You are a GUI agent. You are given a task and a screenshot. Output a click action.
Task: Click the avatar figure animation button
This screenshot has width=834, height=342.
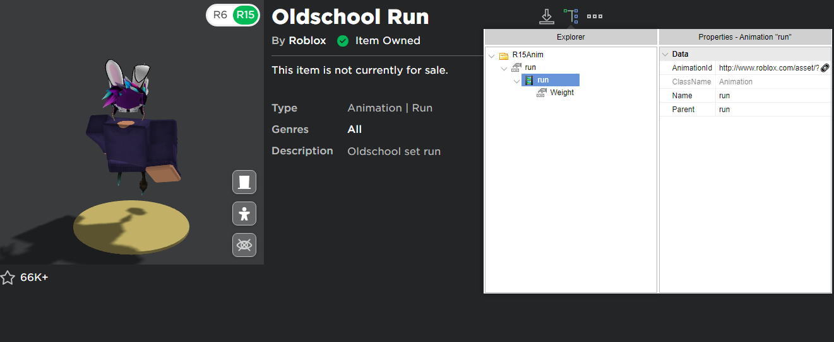(244, 214)
